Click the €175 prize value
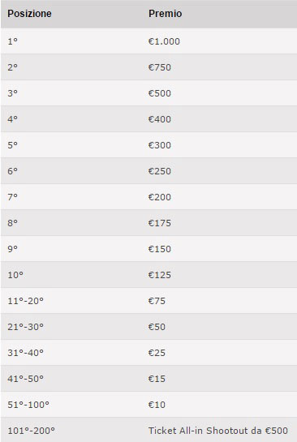297x442 pixels. [160, 223]
